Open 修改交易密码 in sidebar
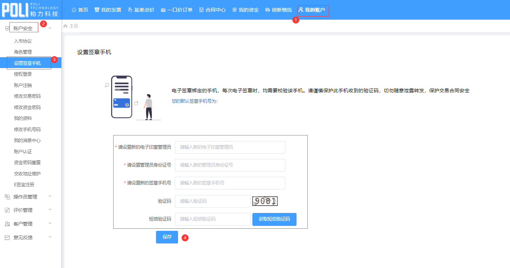 27,96
